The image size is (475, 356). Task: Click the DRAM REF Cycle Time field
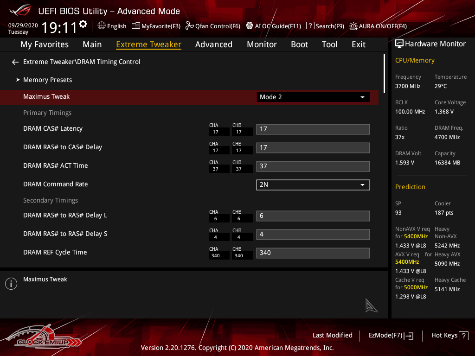coord(313,253)
